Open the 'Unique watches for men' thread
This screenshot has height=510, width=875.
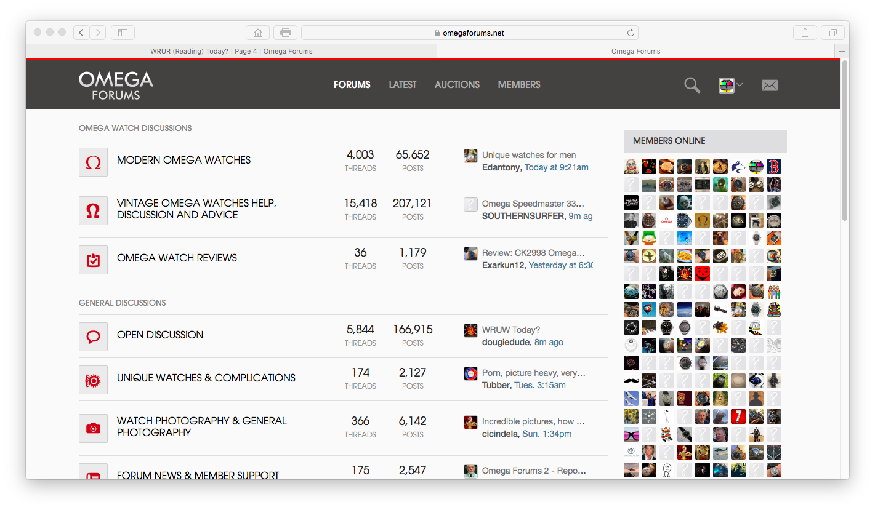pos(528,155)
